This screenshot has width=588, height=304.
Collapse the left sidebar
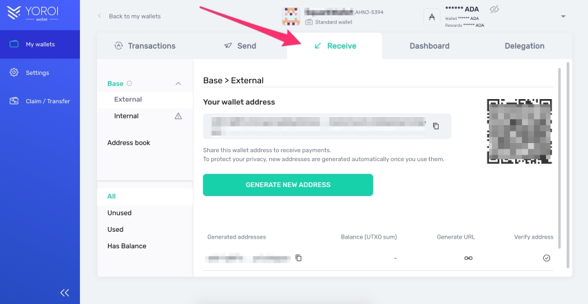tap(65, 292)
